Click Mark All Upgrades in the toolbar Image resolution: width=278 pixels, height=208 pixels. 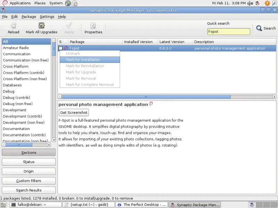41,28
